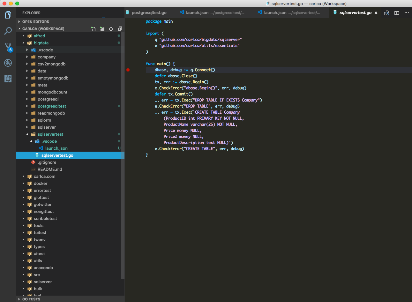Split the editor into two panes
This screenshot has height=302, width=412.
click(x=396, y=13)
